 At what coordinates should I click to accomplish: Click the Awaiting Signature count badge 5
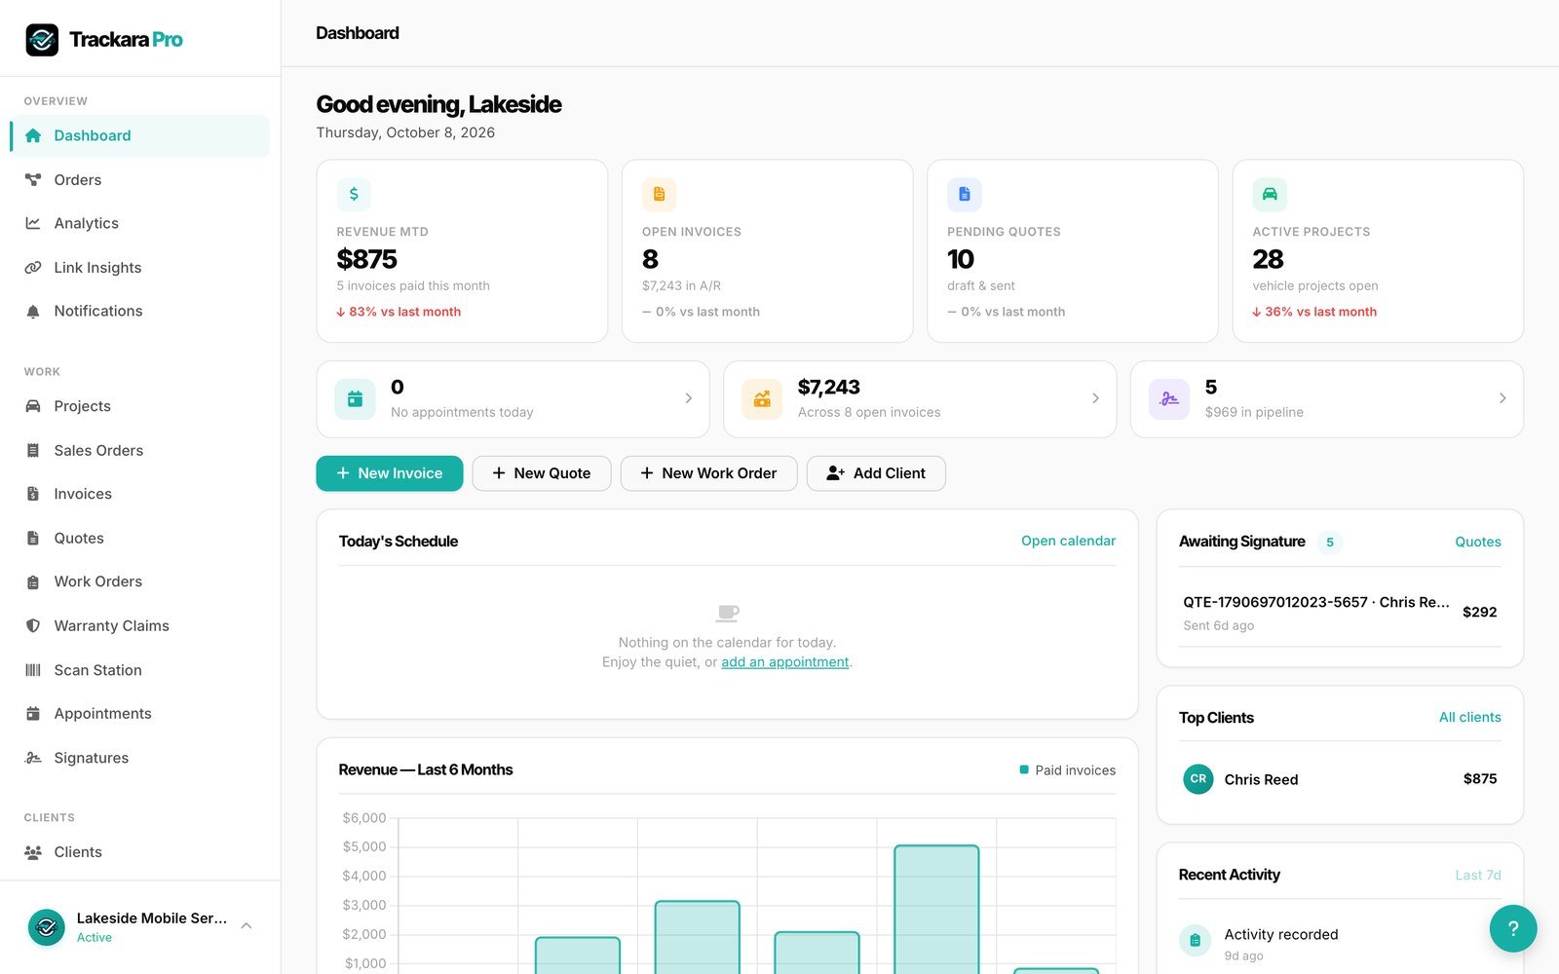point(1329,543)
